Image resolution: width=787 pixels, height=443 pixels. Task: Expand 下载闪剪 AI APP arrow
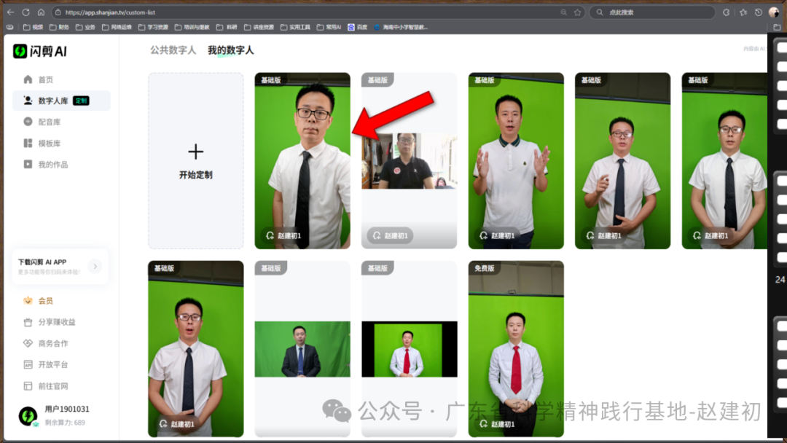95,267
